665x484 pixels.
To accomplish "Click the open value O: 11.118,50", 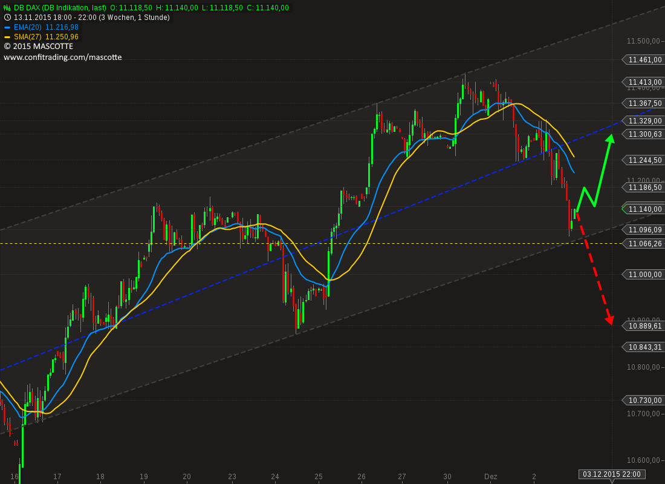I will pyautogui.click(x=131, y=8).
